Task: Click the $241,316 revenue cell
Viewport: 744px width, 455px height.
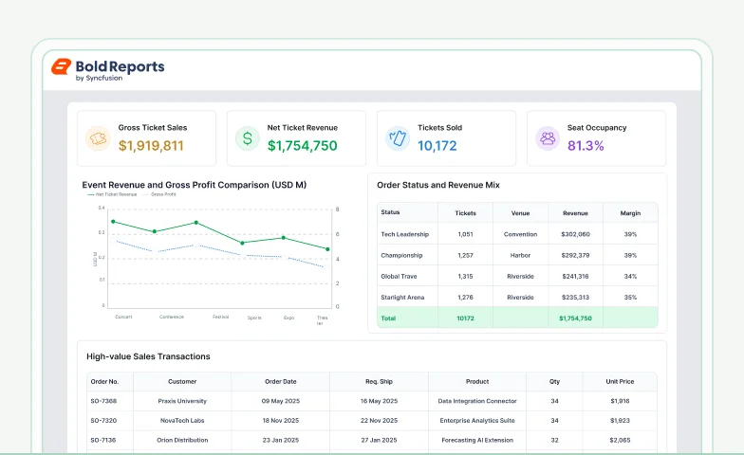Action: [x=575, y=277]
